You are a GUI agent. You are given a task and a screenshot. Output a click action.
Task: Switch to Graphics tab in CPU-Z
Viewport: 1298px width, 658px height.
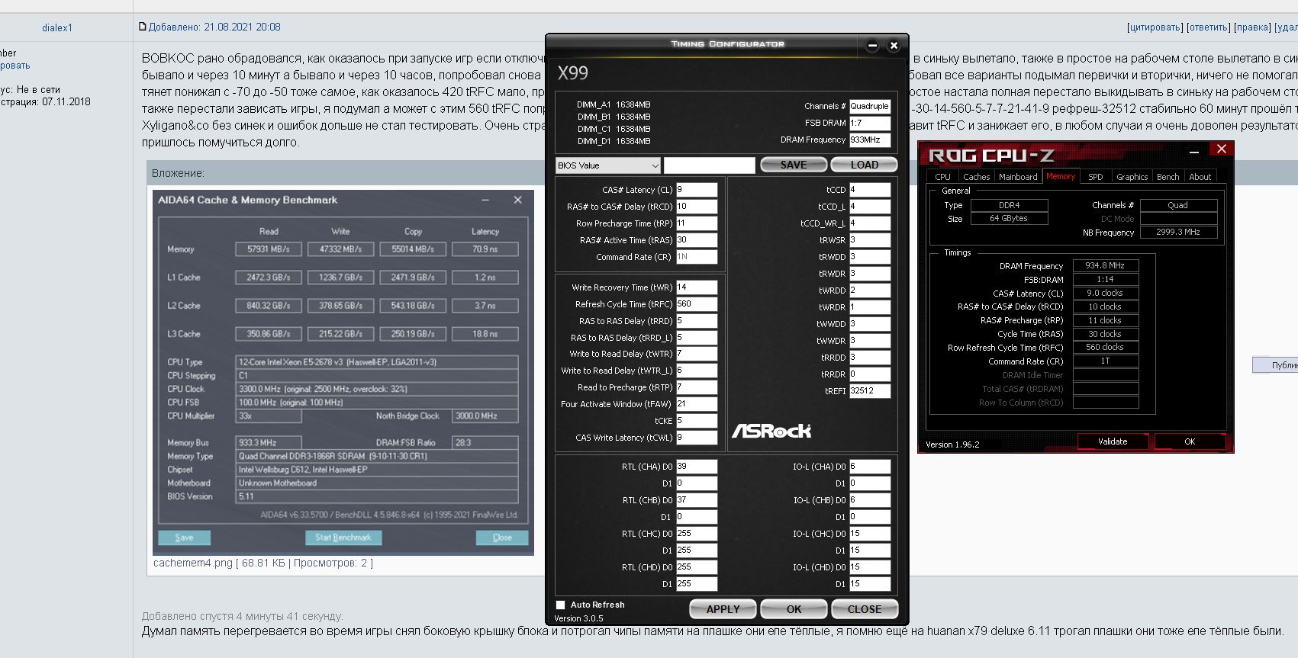tap(1132, 177)
